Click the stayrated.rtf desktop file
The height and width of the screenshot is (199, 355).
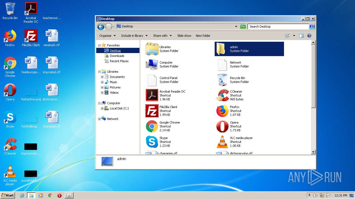click(52, 65)
